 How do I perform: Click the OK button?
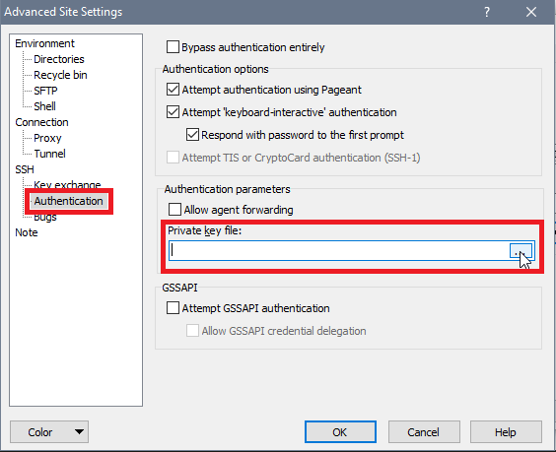[340, 431]
